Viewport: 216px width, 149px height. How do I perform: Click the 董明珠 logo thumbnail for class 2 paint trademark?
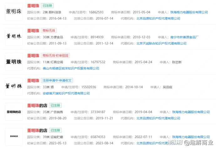tap(14, 12)
